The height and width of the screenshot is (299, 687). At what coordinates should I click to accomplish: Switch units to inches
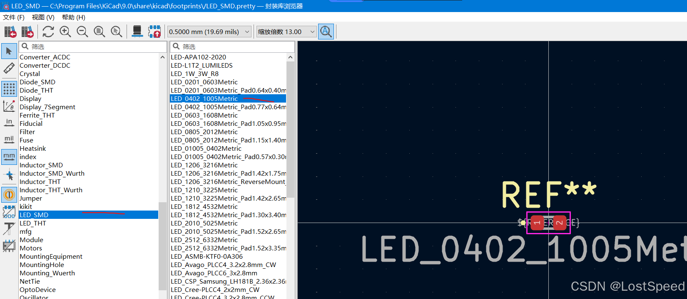coord(9,123)
